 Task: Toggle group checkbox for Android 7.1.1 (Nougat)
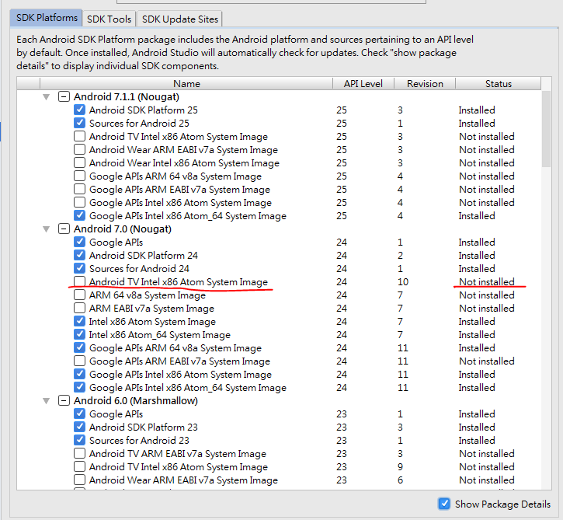coord(64,96)
